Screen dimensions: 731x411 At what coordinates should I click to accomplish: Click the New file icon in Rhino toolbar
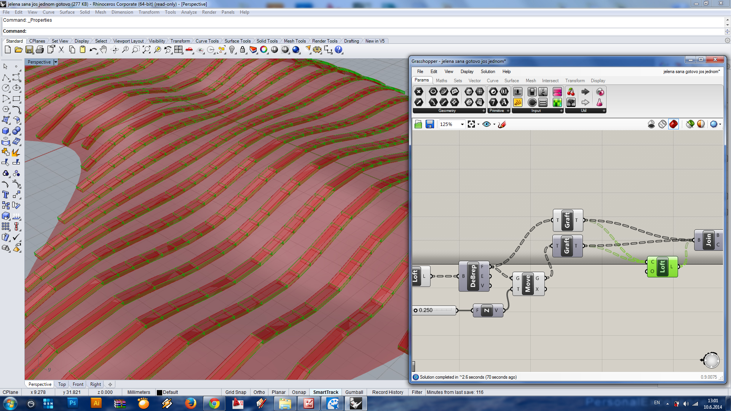pyautogui.click(x=8, y=49)
